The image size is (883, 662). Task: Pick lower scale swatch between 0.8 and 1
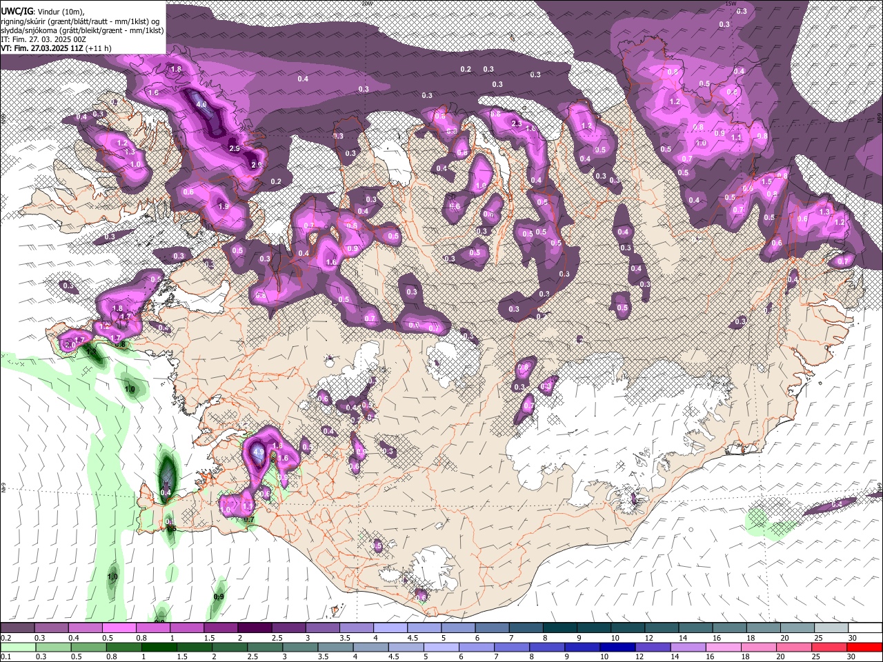coord(123,647)
